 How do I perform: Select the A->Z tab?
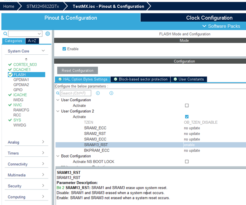pos(32,41)
